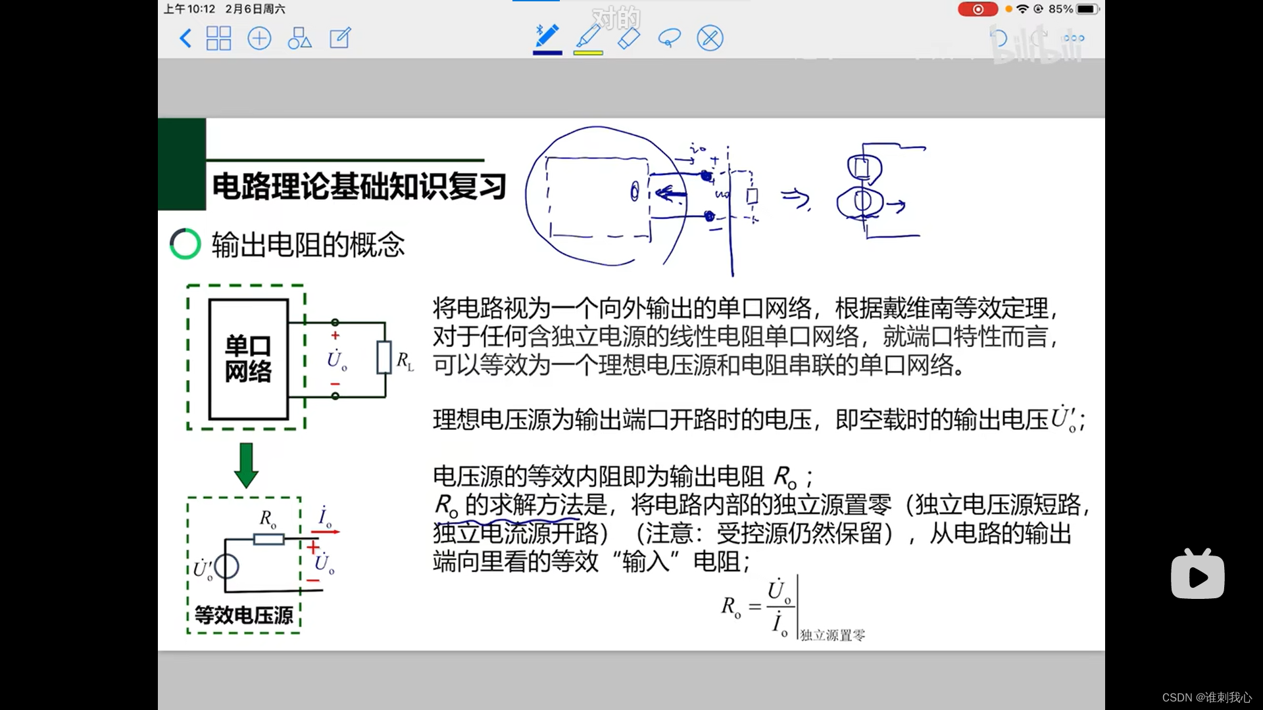Tap the undo arrow
The height and width of the screenshot is (710, 1263).
coord(999,38)
